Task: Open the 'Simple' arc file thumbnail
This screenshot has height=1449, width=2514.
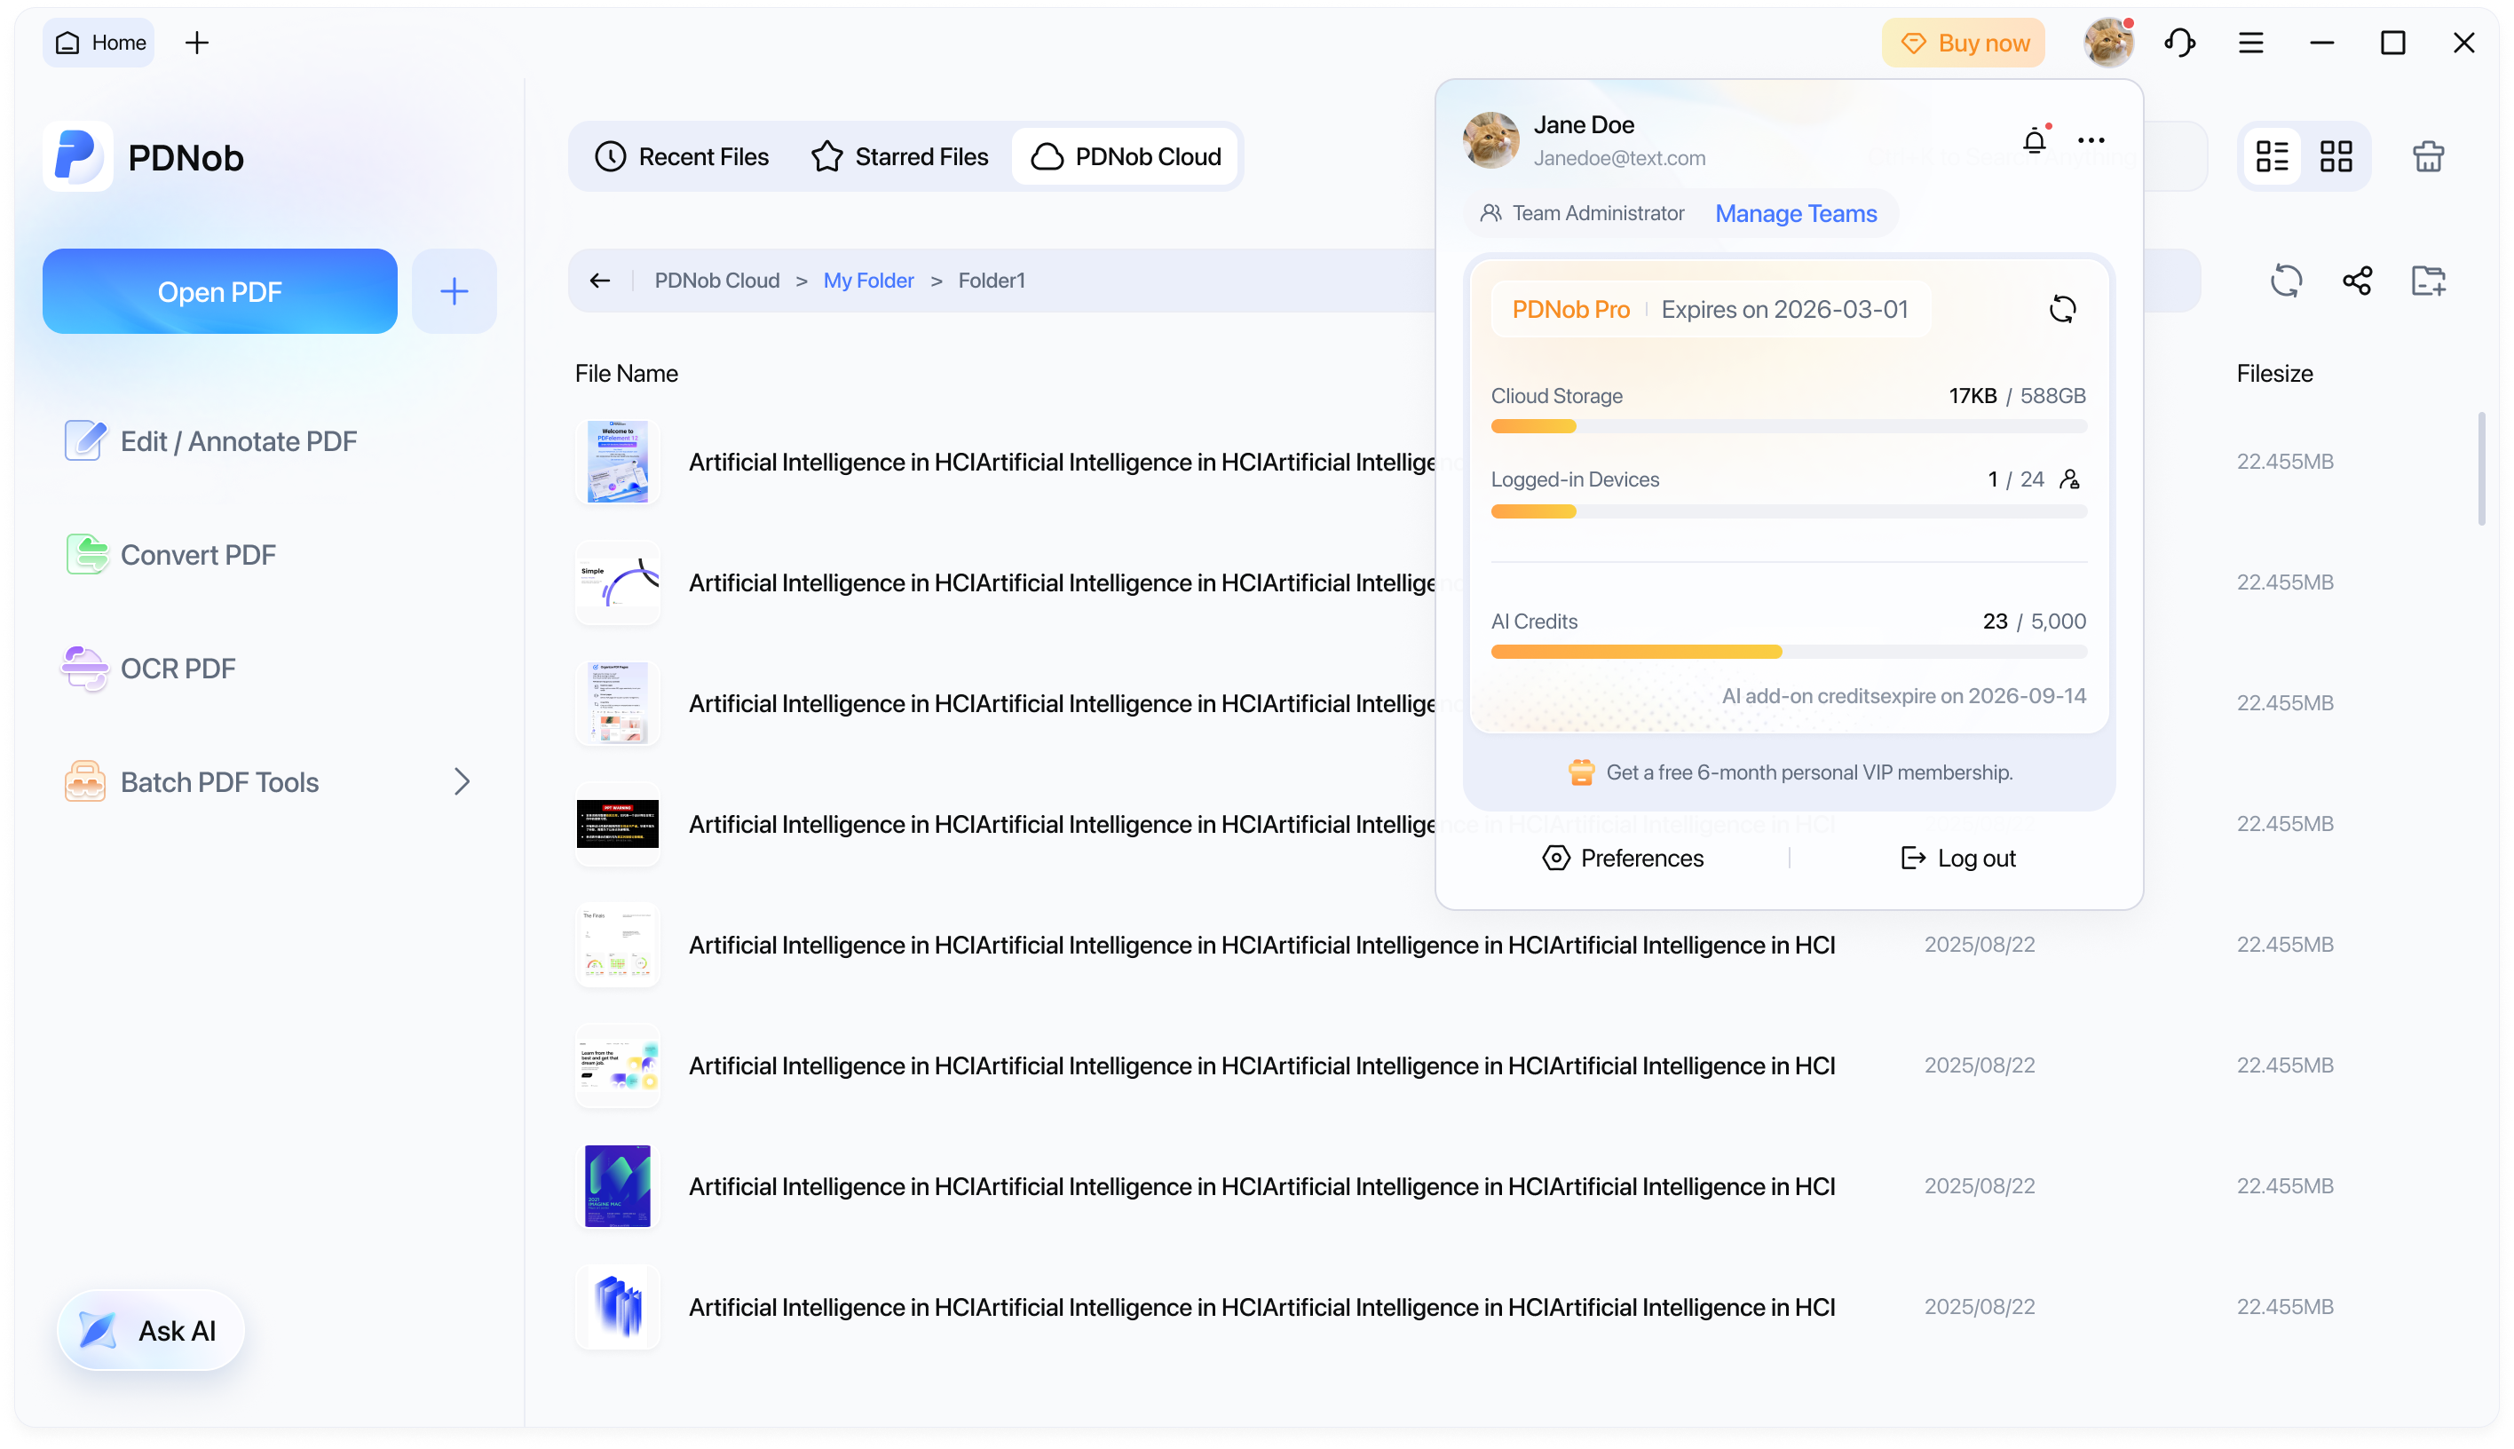Action: (x=617, y=582)
